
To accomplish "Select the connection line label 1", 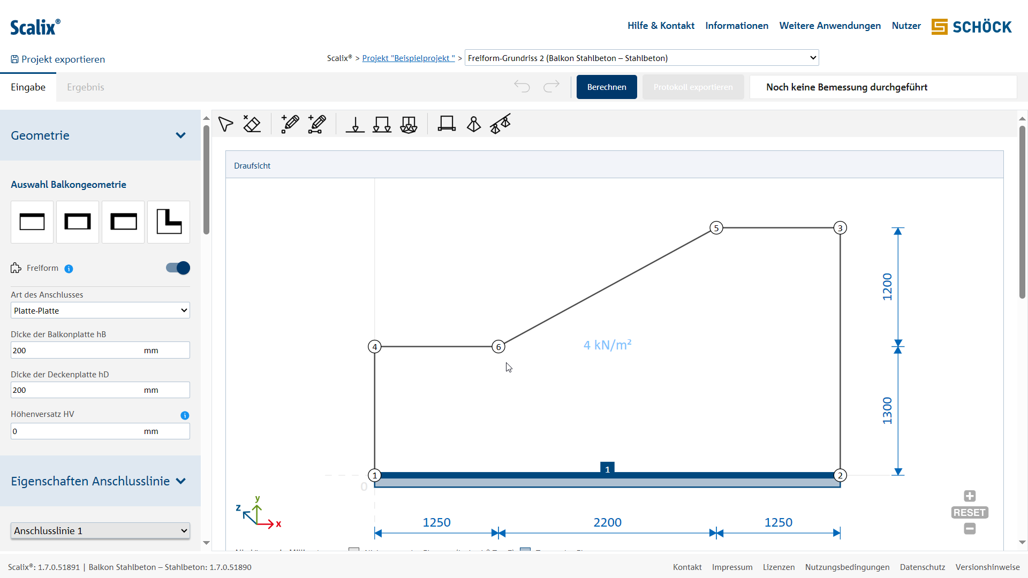I will tap(607, 468).
